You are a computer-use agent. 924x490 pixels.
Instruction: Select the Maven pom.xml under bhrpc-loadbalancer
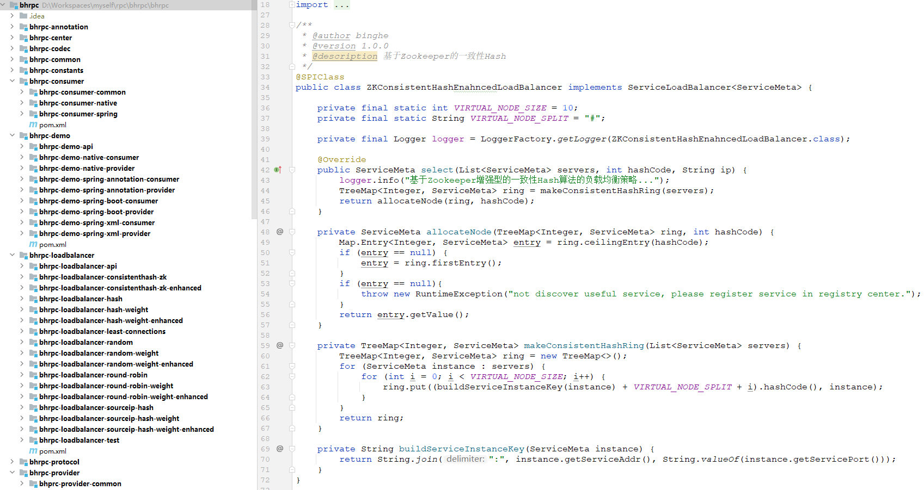point(52,451)
